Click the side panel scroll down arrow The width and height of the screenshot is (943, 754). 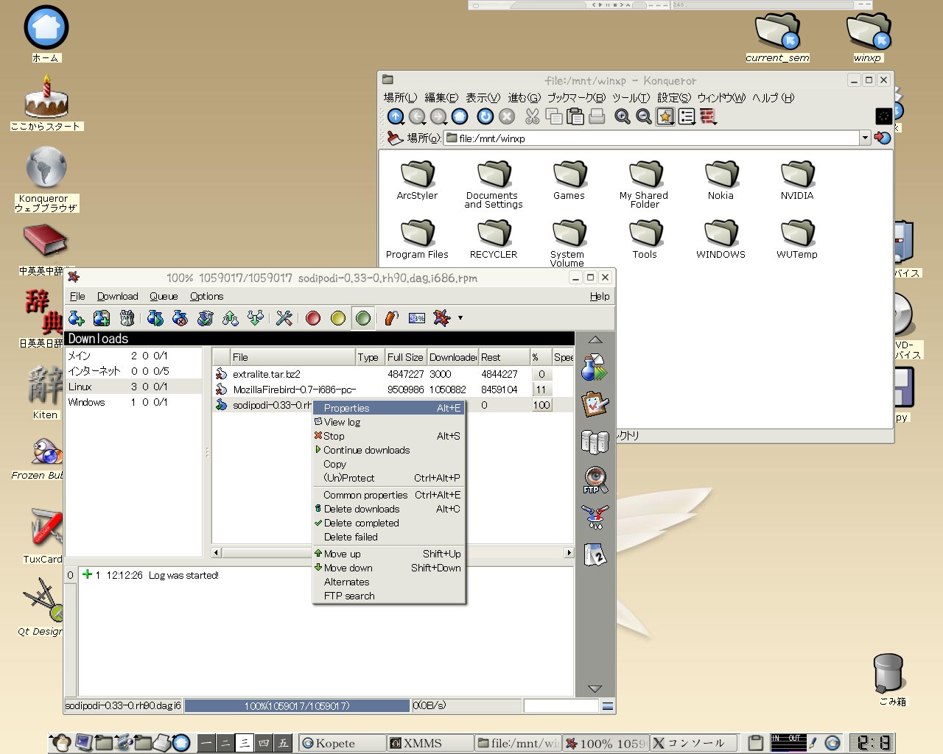(595, 688)
